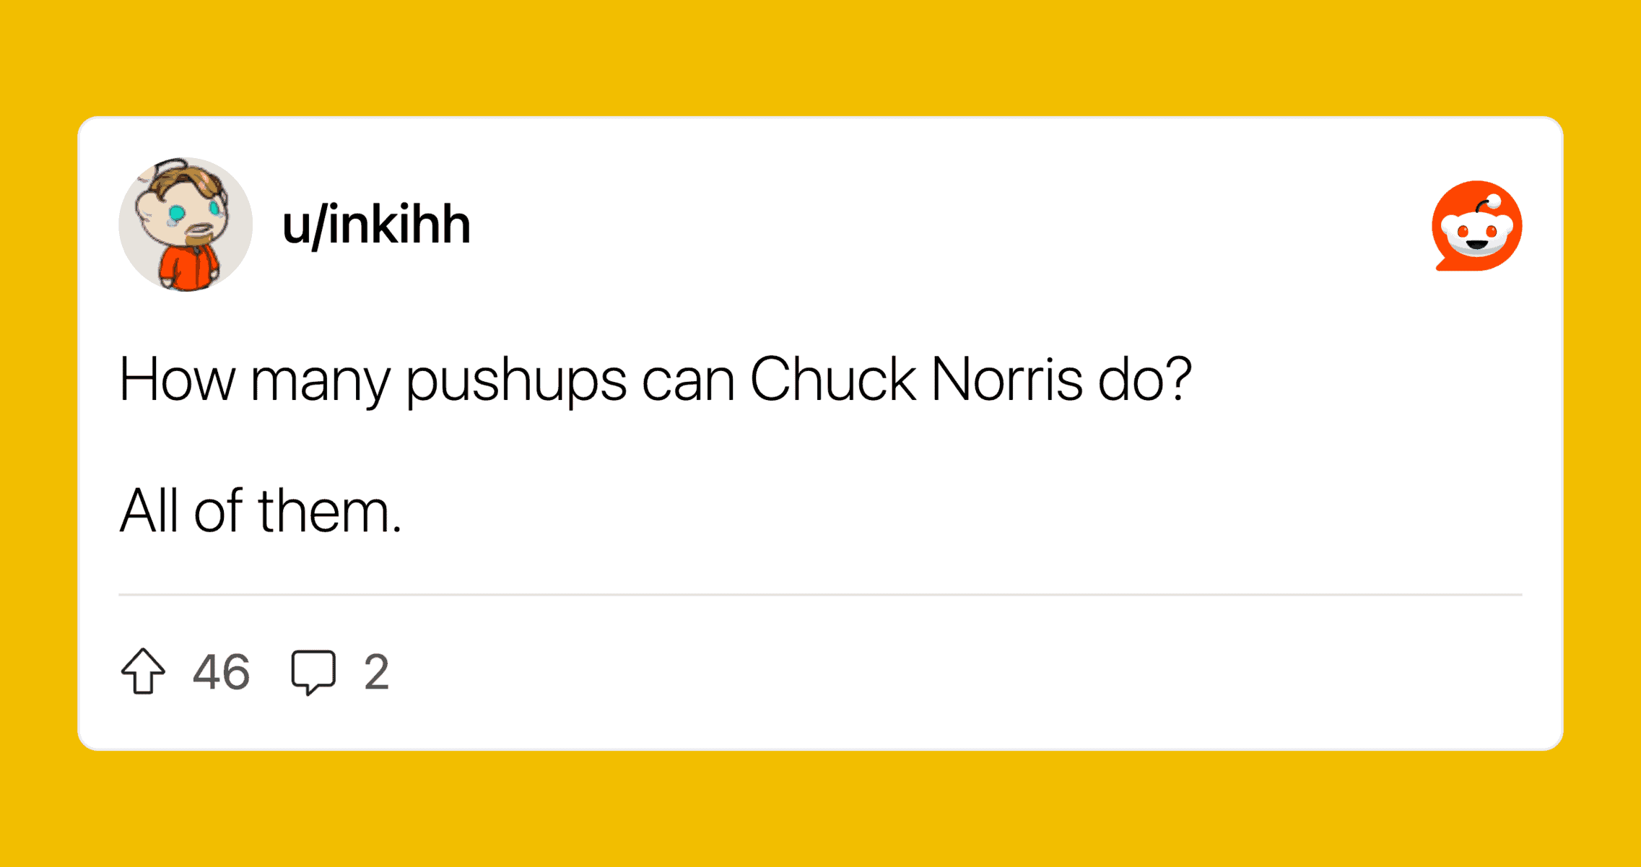The image size is (1641, 867).
Task: Click the orange jacket on the avatar
Action: (188, 269)
